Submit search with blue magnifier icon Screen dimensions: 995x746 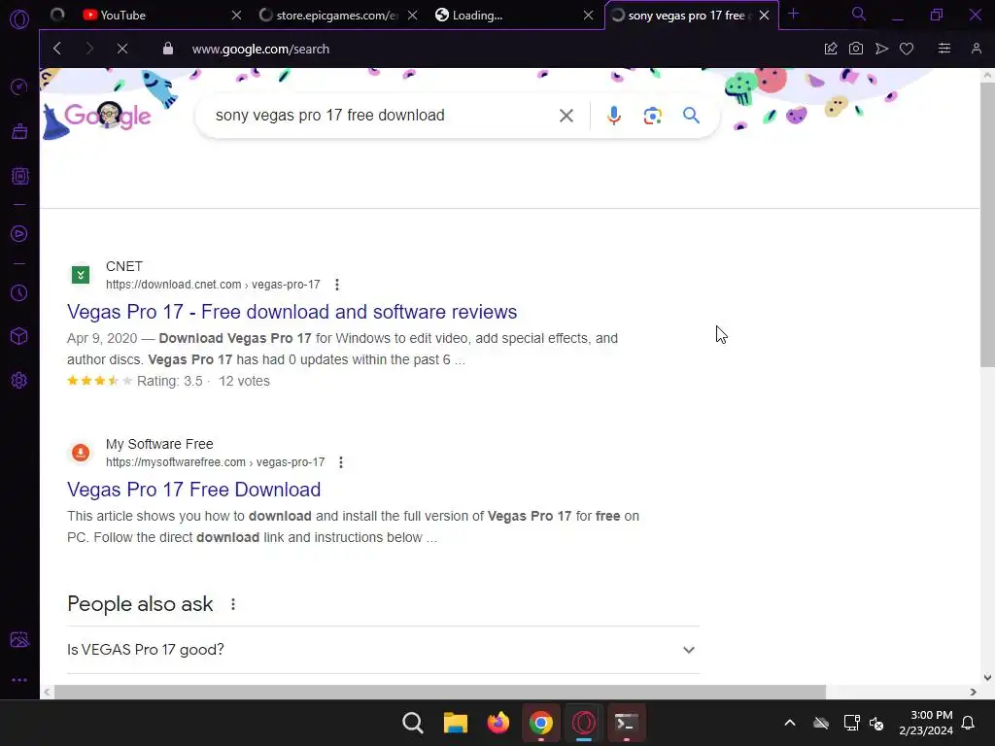[691, 115]
